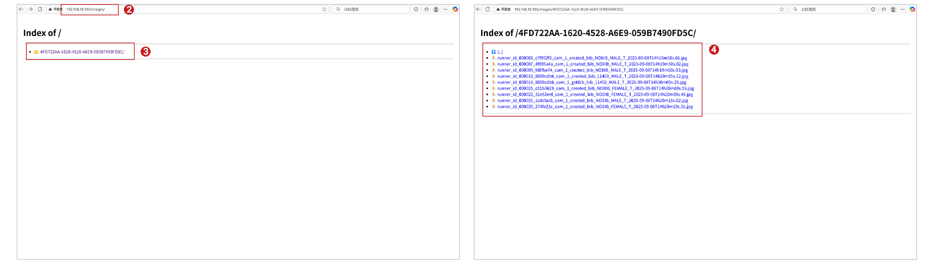933x263 pixels.
Task: Open favorites list in right browser
Action: pyautogui.click(x=883, y=9)
